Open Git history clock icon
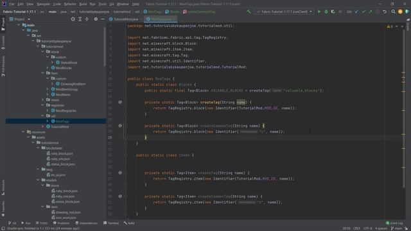Viewport: 411px width, 231px height. click(x=378, y=12)
